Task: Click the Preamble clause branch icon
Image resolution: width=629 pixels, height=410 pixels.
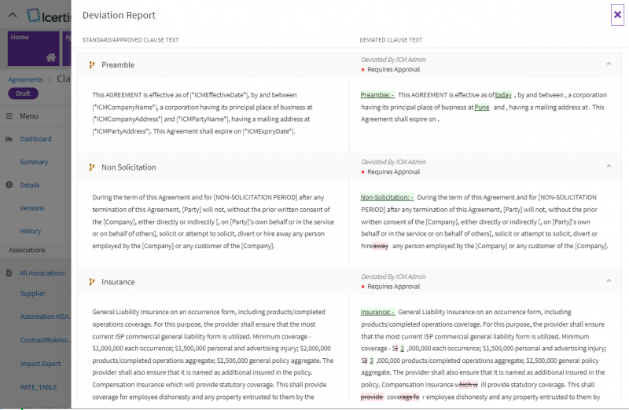Action: (x=92, y=65)
